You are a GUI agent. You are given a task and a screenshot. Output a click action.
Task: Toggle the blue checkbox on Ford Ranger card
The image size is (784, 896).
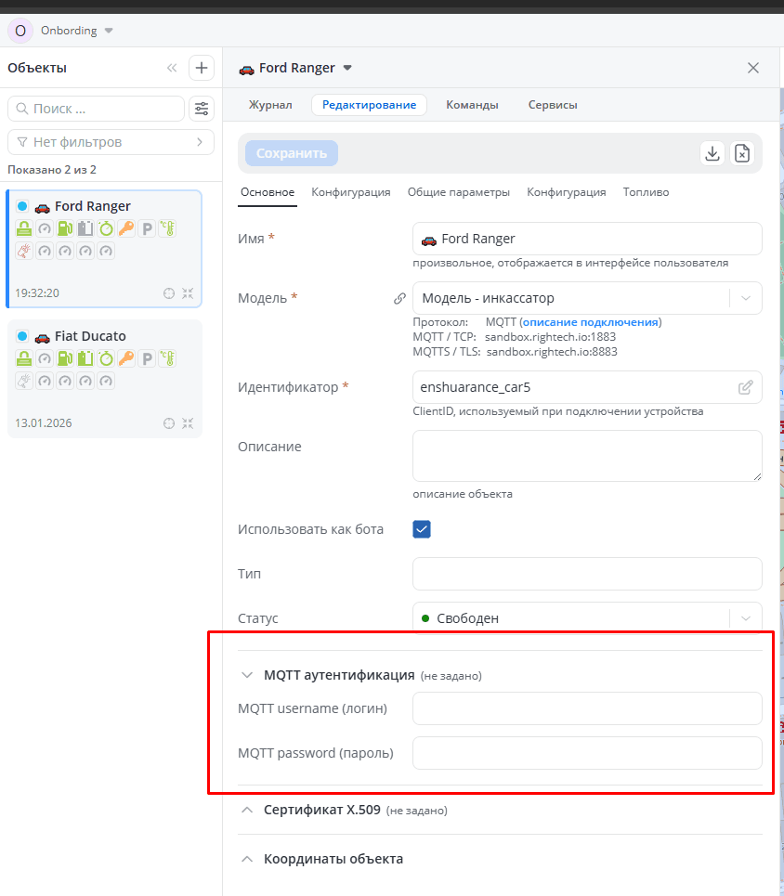(22, 206)
